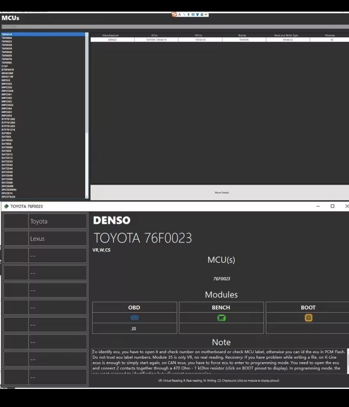
Task: Select SH7054 in the MCU list
Action: pos(6,133)
